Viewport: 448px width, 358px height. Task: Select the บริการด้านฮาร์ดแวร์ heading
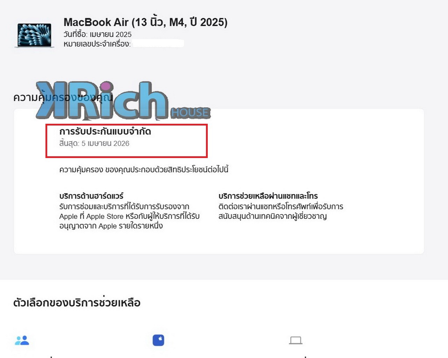coord(91,196)
